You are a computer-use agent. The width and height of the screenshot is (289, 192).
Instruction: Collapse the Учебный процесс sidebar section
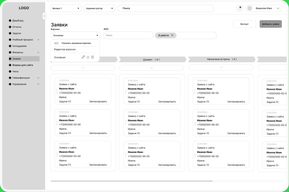point(38,40)
